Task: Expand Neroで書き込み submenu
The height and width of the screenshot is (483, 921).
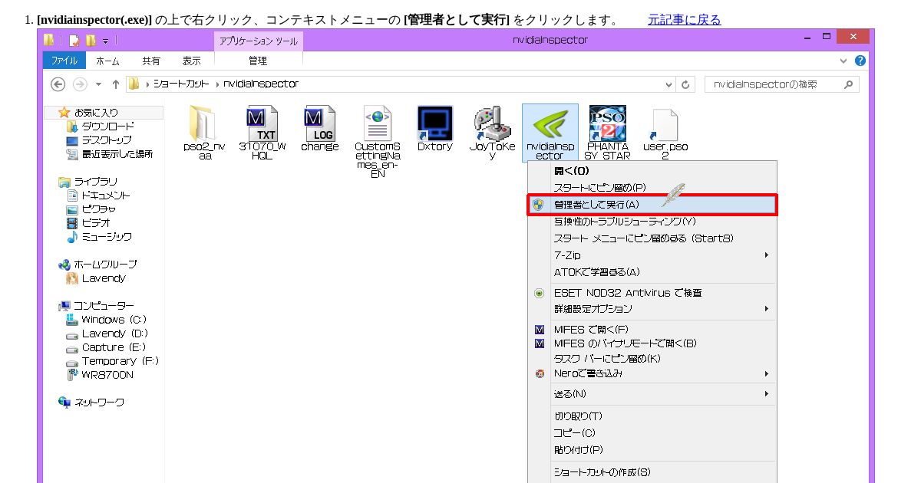Action: (766, 374)
